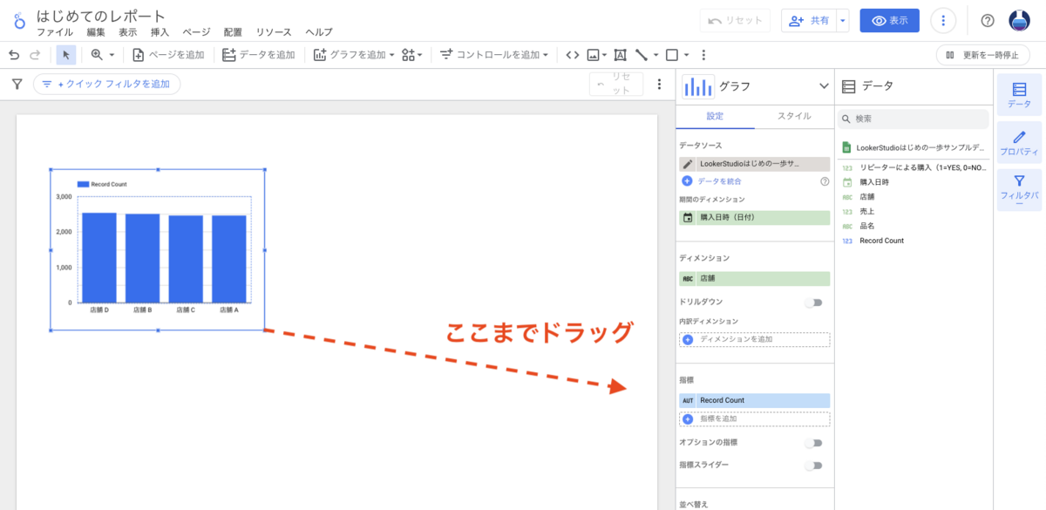
Task: Switch to the スタイル tab
Action: pos(794,116)
